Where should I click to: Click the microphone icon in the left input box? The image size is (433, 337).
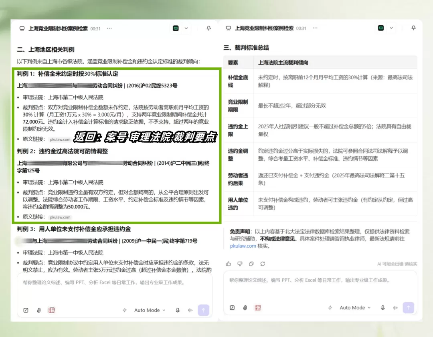[178, 310]
